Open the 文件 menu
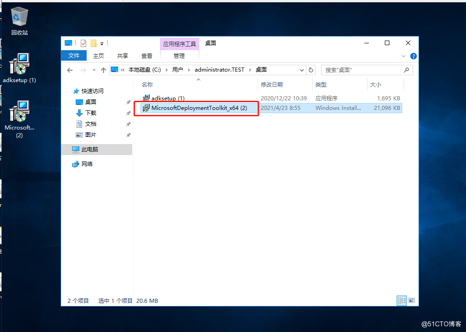 pyautogui.click(x=74, y=56)
